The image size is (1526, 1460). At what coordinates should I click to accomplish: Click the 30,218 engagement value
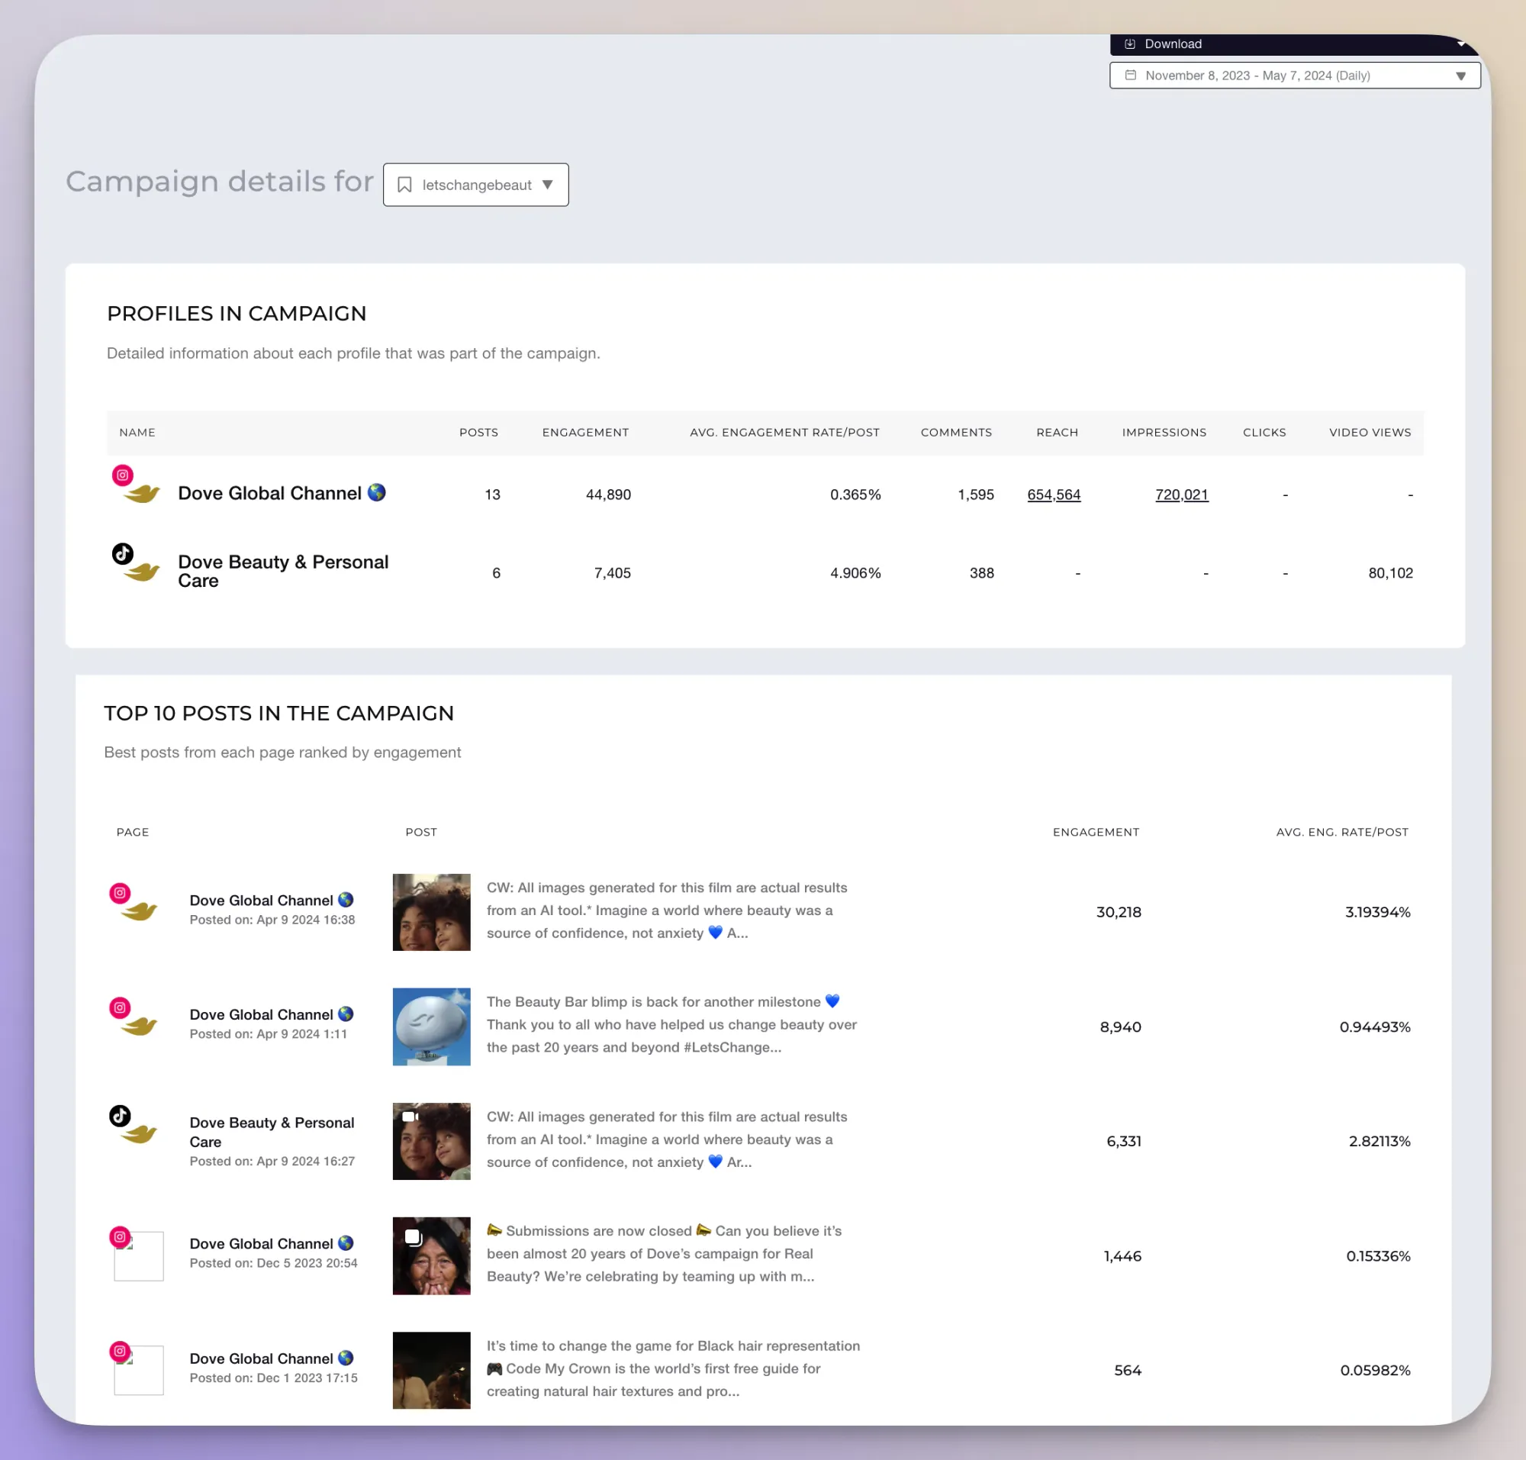1119,912
